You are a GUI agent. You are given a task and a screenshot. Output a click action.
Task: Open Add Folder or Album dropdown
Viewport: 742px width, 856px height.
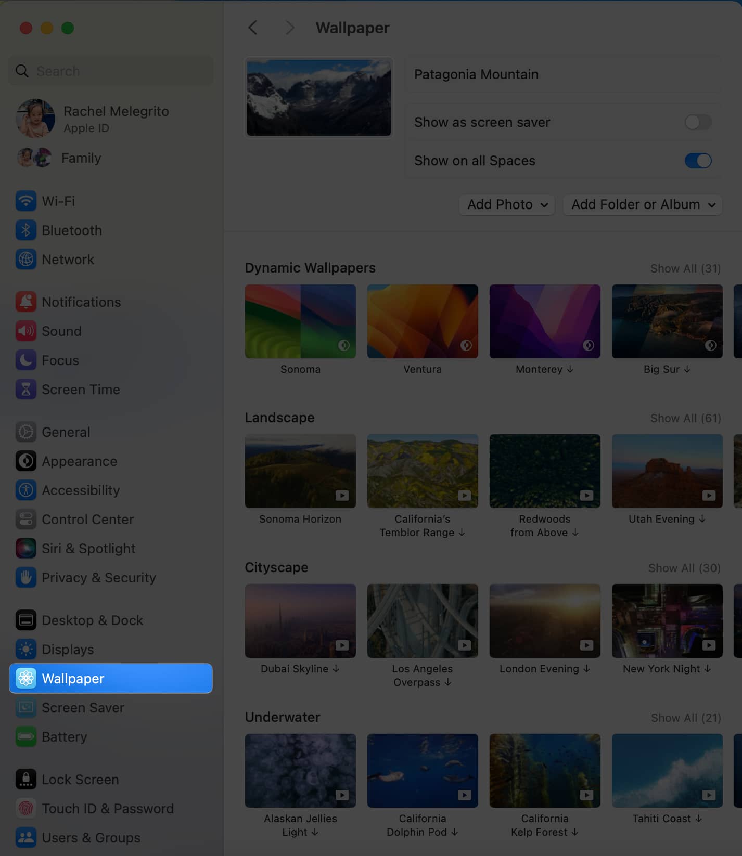643,204
